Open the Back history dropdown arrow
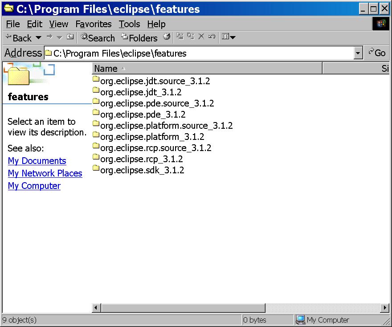This screenshot has height=327, width=392. (x=38, y=38)
